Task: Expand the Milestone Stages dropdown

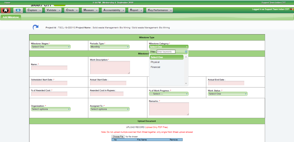Action: click(x=51, y=47)
